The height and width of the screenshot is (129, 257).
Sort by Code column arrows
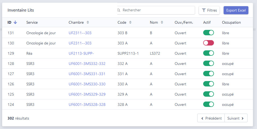coord(130,22)
